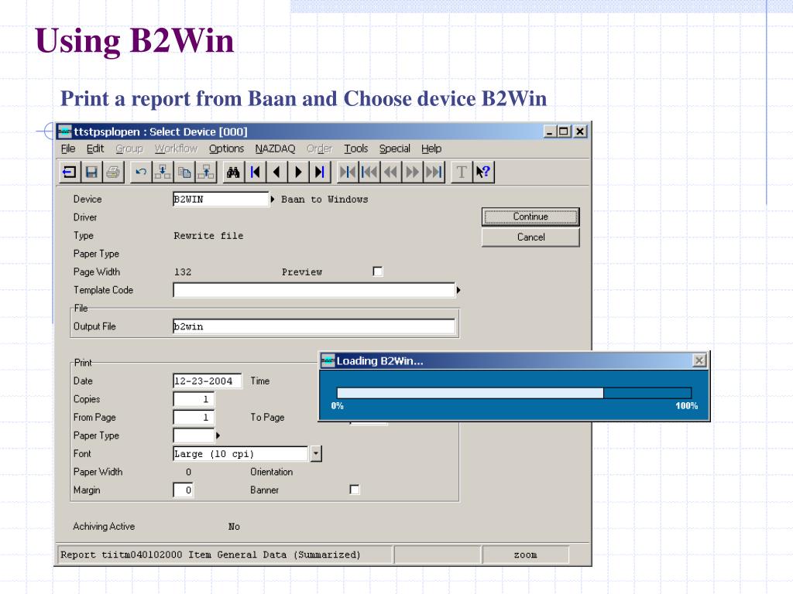
Task: Go to previous record using black arrow
Action: (276, 172)
